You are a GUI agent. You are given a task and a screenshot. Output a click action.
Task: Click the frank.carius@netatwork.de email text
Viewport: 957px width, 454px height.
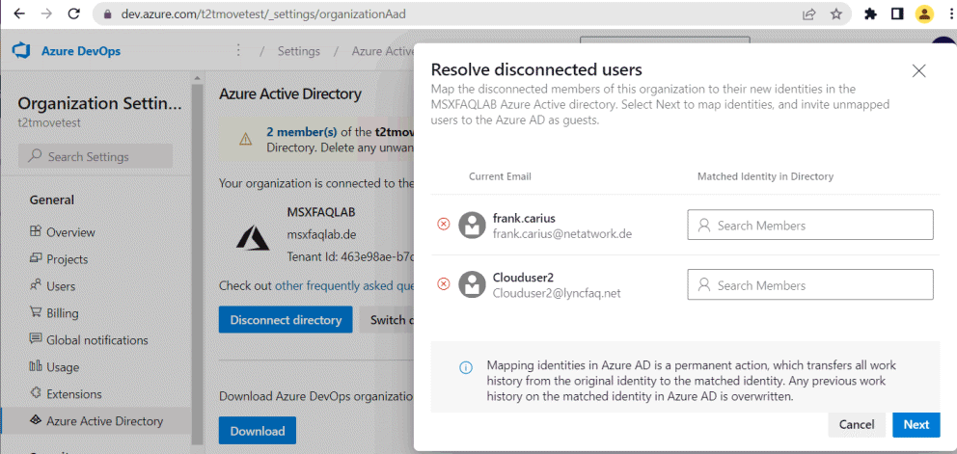click(x=562, y=233)
